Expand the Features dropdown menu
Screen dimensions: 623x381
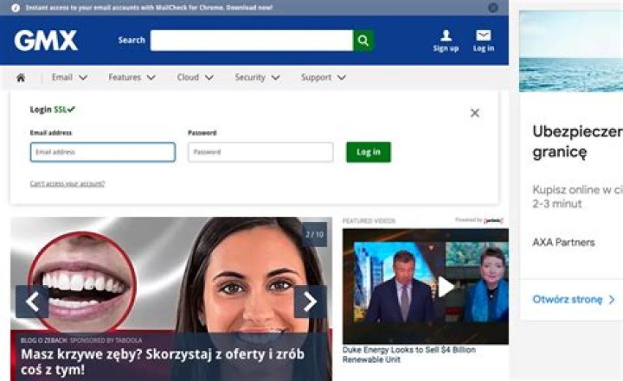click(132, 78)
